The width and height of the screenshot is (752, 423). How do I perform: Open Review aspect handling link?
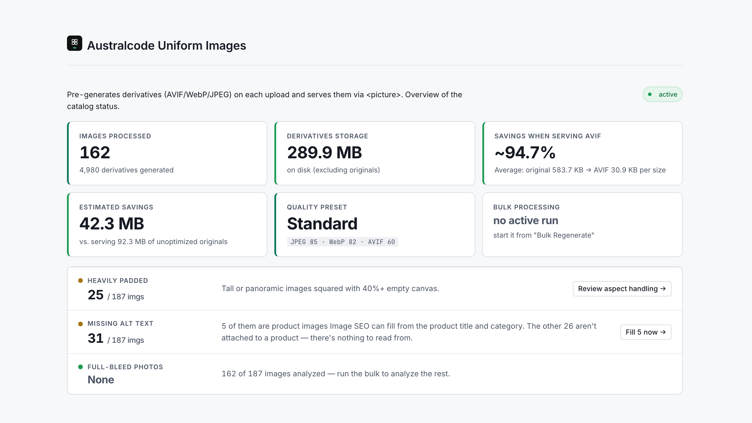(x=622, y=289)
